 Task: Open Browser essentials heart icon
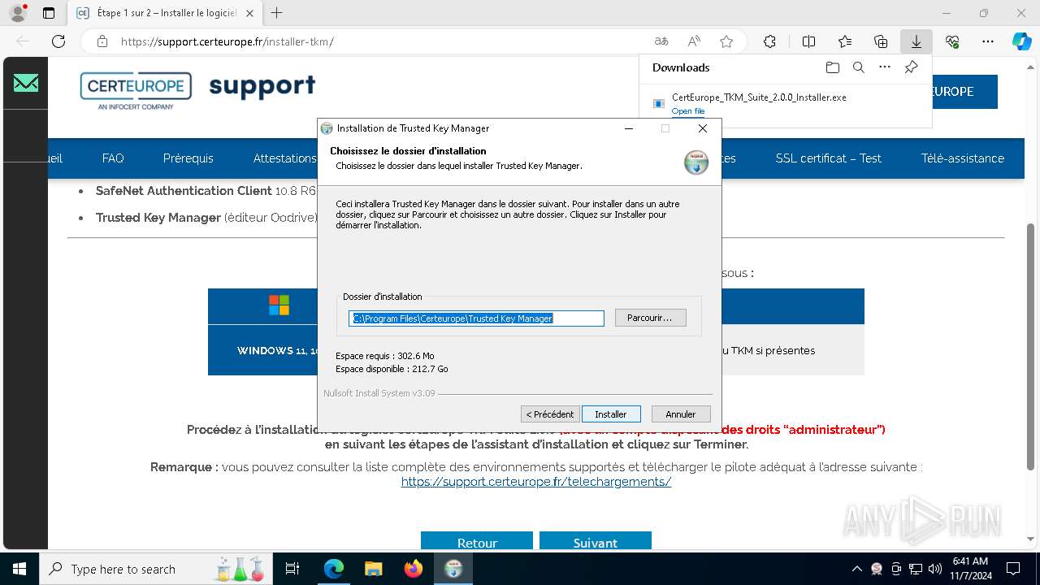coord(952,41)
